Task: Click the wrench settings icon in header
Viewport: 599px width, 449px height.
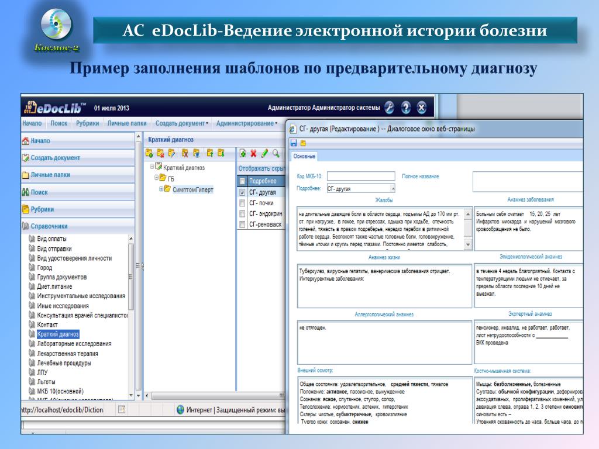Action: [389, 108]
